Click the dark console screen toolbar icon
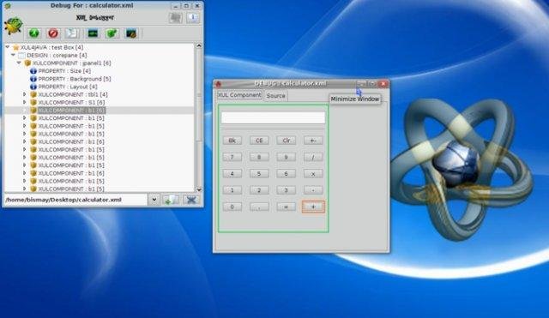Viewport: 549px width, 318px height. 94,33
